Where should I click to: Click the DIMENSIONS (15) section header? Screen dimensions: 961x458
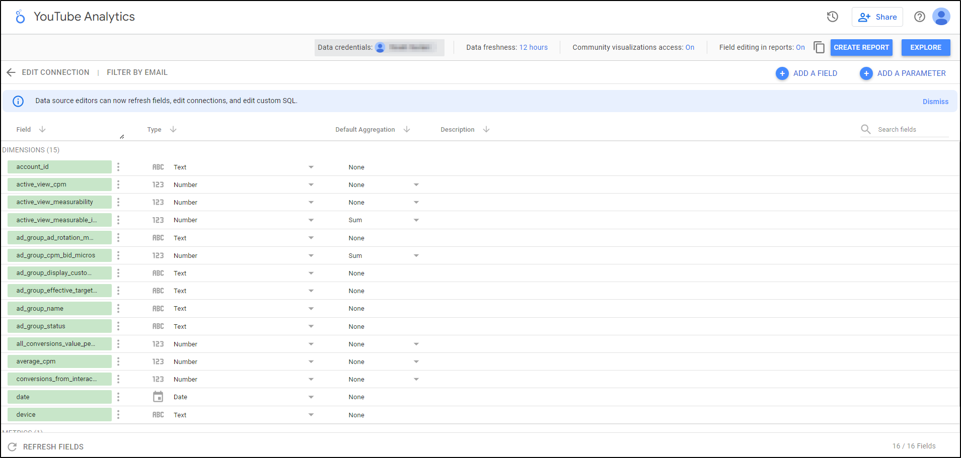coord(31,150)
